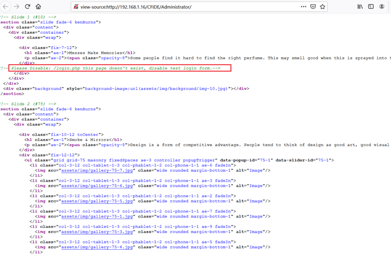The image size is (391, 255).
Task: Open link assets/img/gallery-75-3.jpg
Action: coord(97,232)
